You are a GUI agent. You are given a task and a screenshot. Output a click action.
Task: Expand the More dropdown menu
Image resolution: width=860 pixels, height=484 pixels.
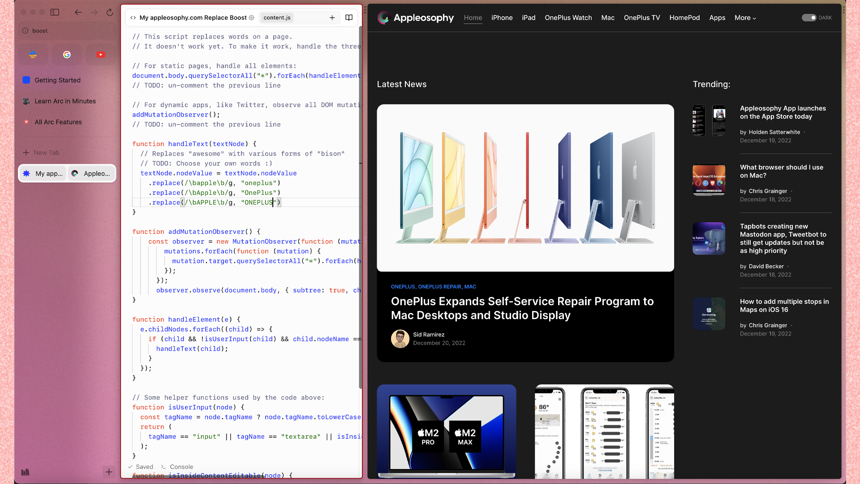745,17
